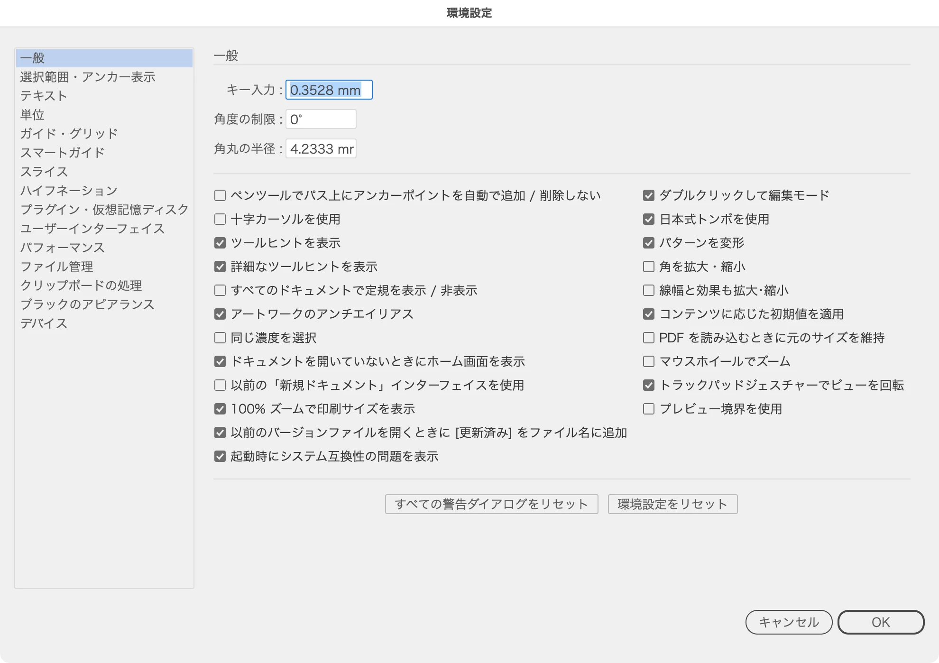Select 単位 in the sidebar list
The height and width of the screenshot is (663, 939).
point(32,115)
